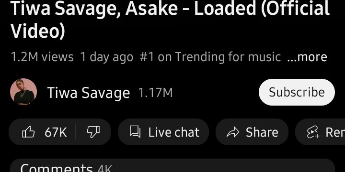Expand description with ...more
This screenshot has height=172, width=345.
pos(307,57)
